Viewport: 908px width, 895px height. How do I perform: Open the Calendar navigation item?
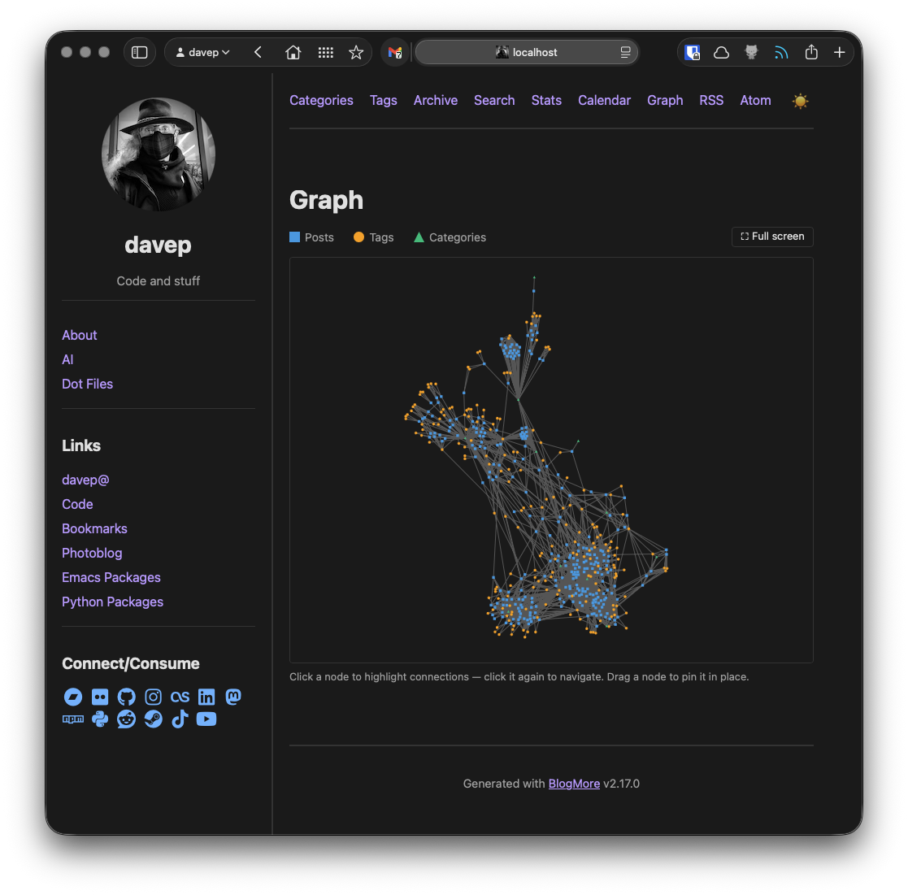coord(604,100)
